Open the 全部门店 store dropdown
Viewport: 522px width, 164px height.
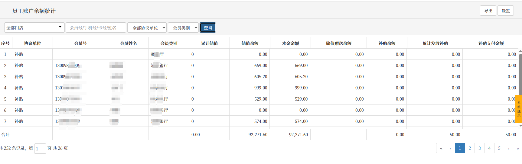(x=34, y=27)
